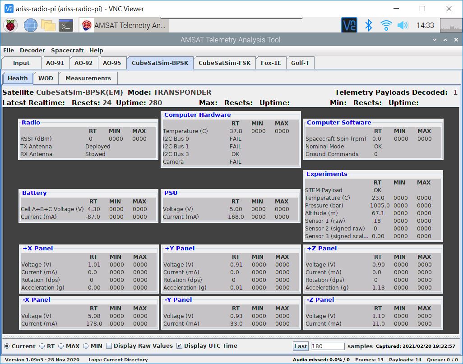Image resolution: width=463 pixels, height=364 pixels.
Task: Click Cell A+B+C Voltage (V) label
Action: click(52, 209)
